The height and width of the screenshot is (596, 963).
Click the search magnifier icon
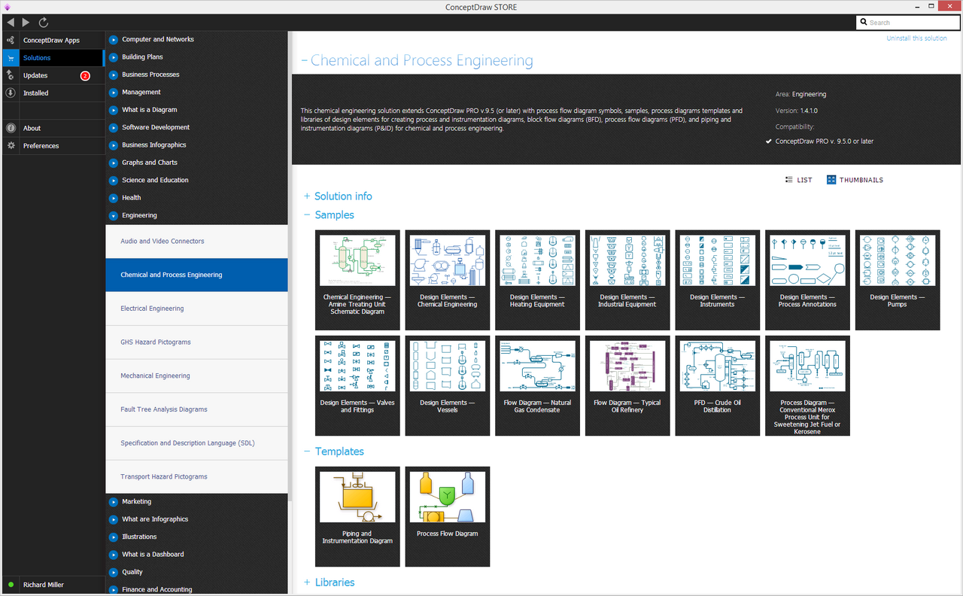tap(864, 23)
